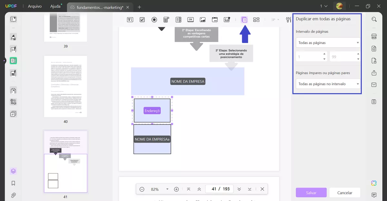Open the Arquivo menu
The image size is (387, 201).
(35, 6)
